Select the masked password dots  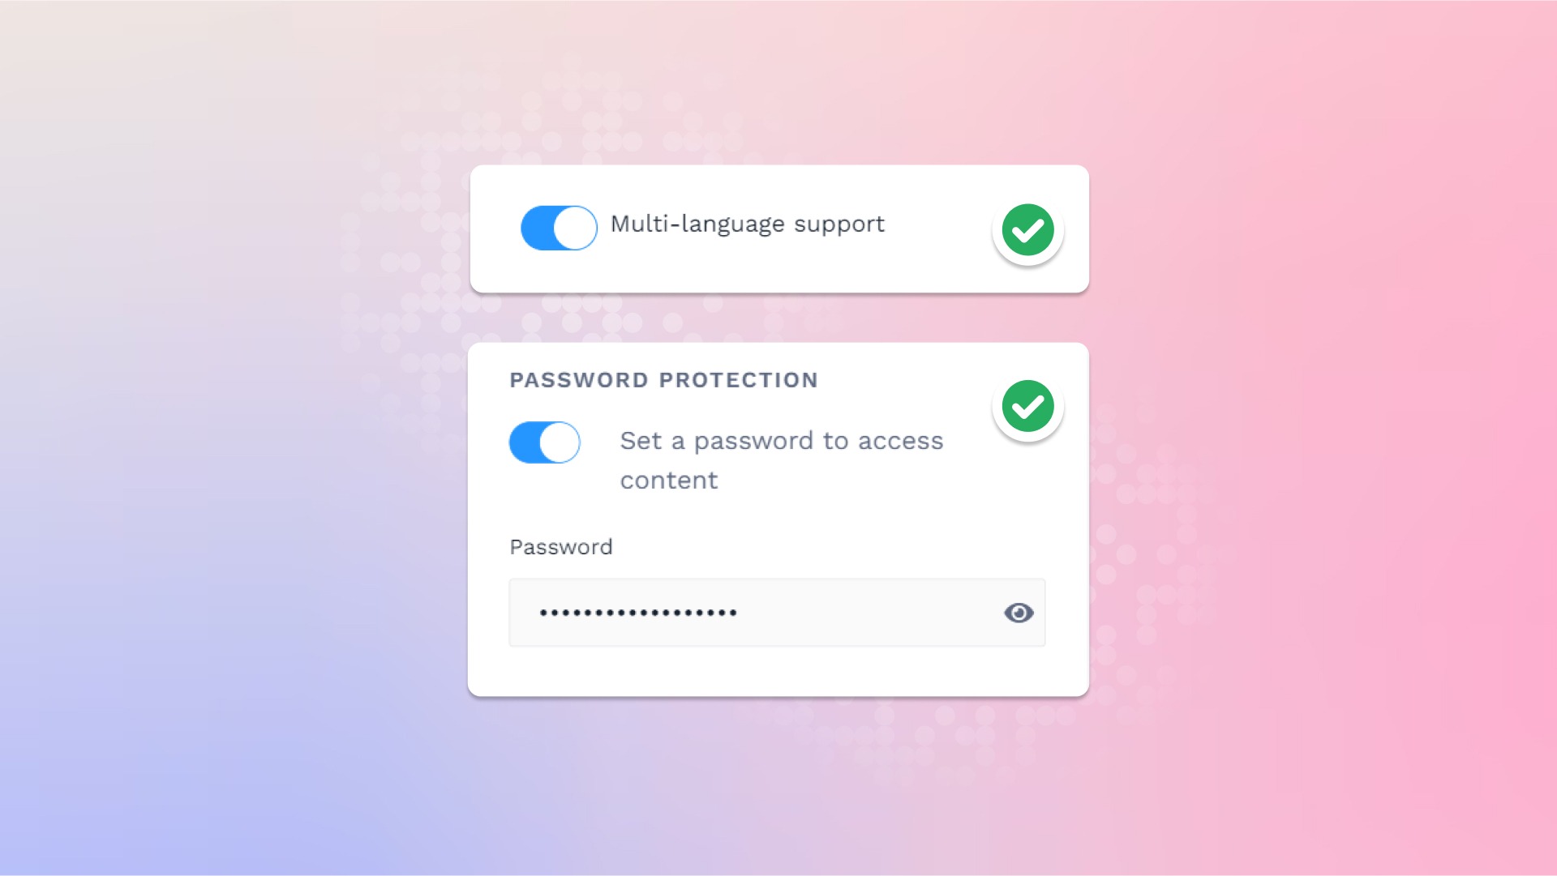[x=638, y=613]
